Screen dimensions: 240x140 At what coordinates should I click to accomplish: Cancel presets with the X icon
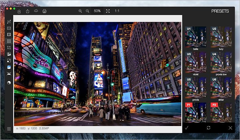pyautogui.click(x=230, y=128)
